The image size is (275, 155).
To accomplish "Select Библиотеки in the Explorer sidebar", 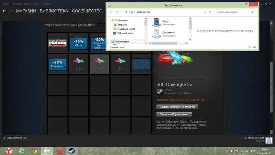I will tap(122, 42).
